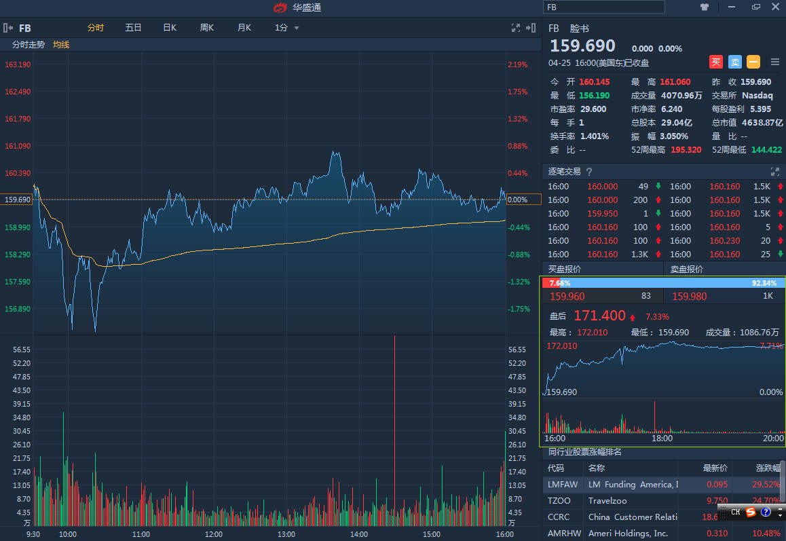Image resolution: width=786 pixels, height=541 pixels.
Task: Click the red 买 buy button
Action: point(716,62)
